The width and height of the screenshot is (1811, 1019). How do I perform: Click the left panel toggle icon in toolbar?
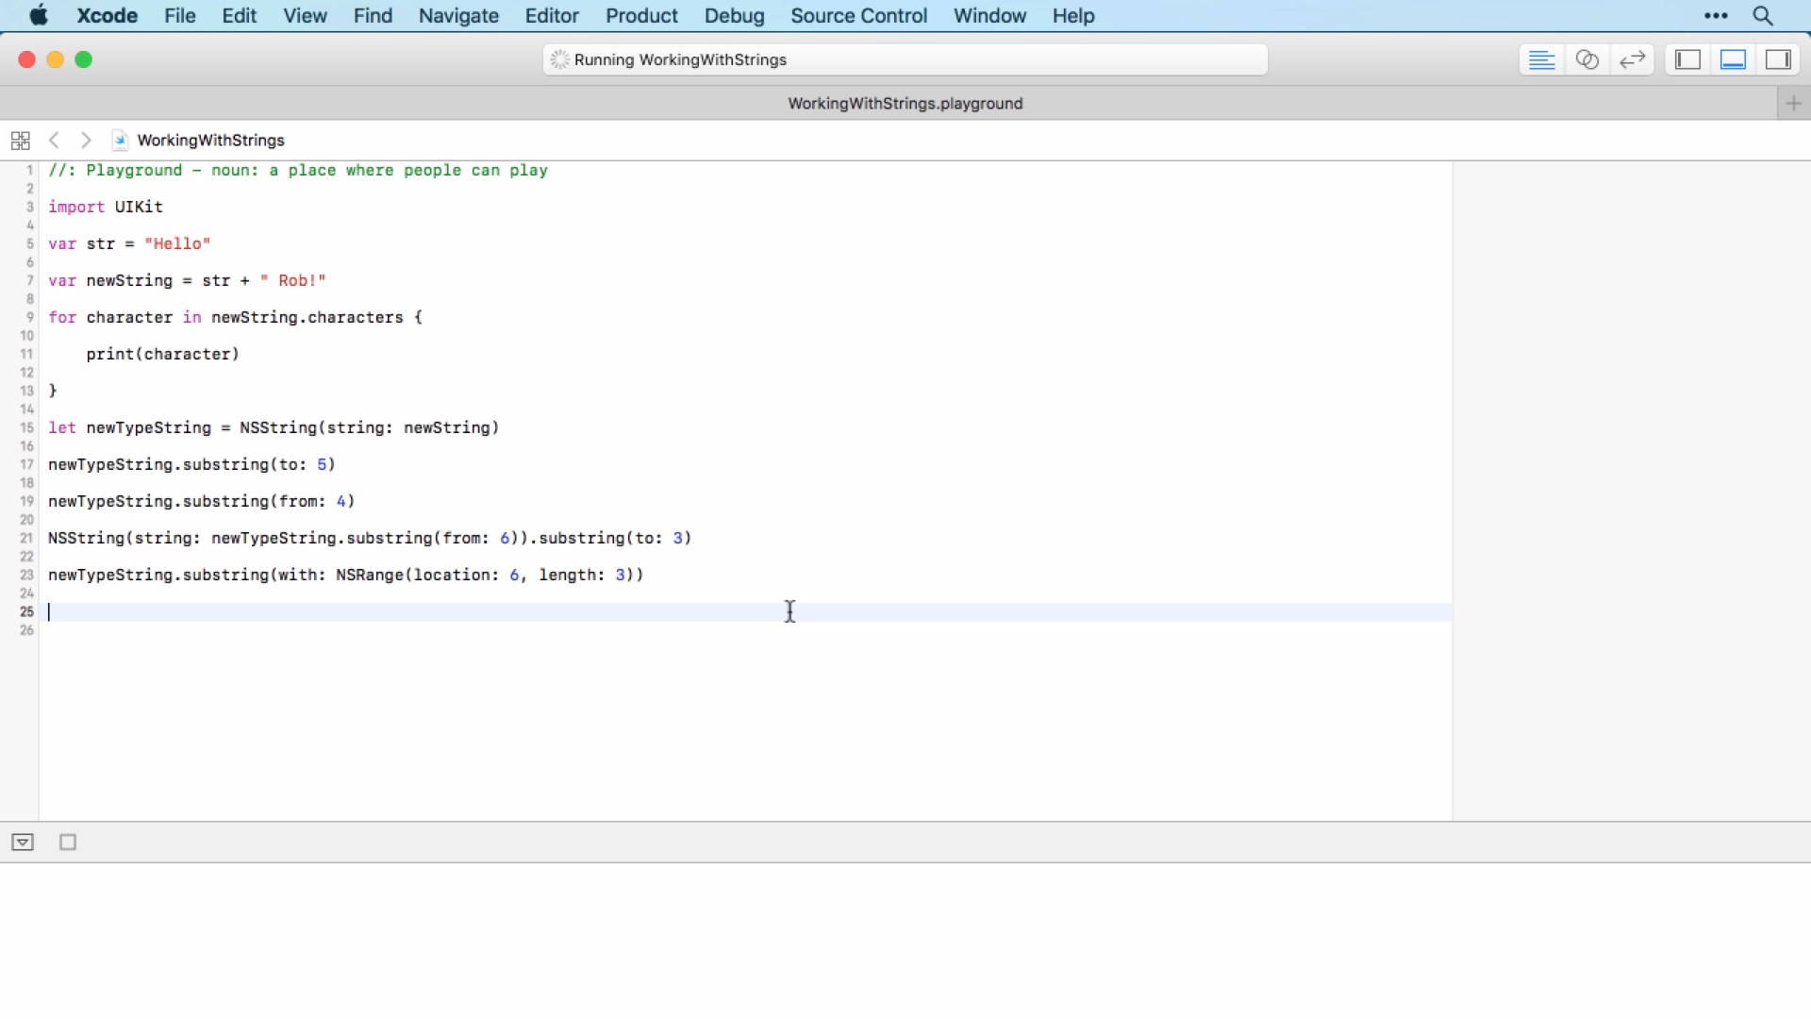[x=1687, y=58]
